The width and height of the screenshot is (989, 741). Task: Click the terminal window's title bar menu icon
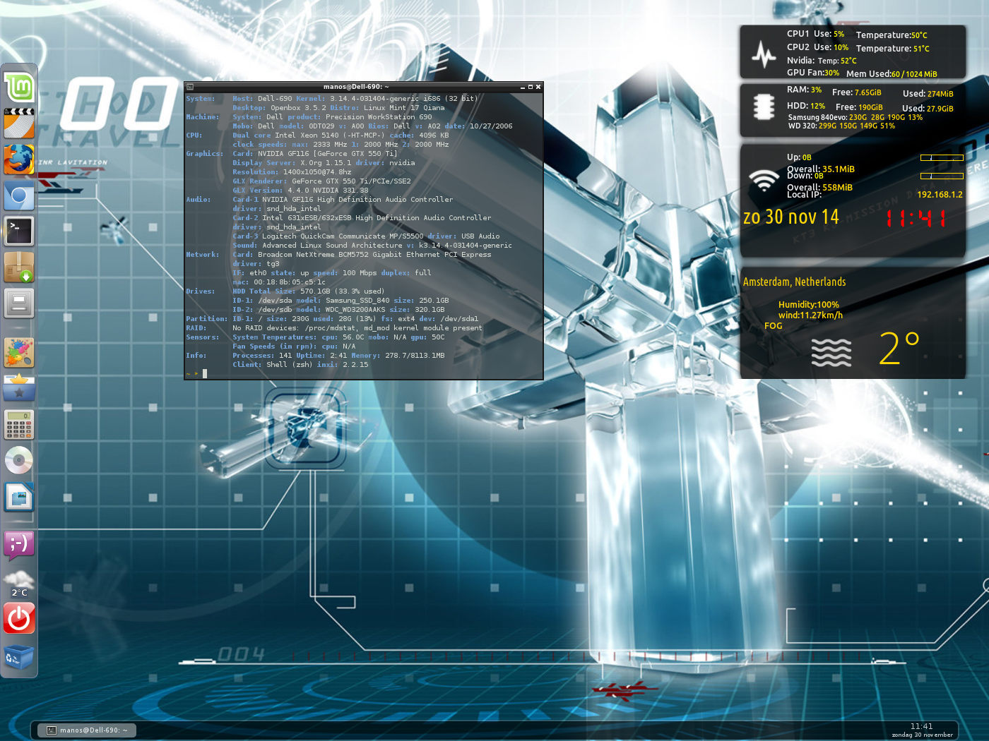pyautogui.click(x=189, y=87)
